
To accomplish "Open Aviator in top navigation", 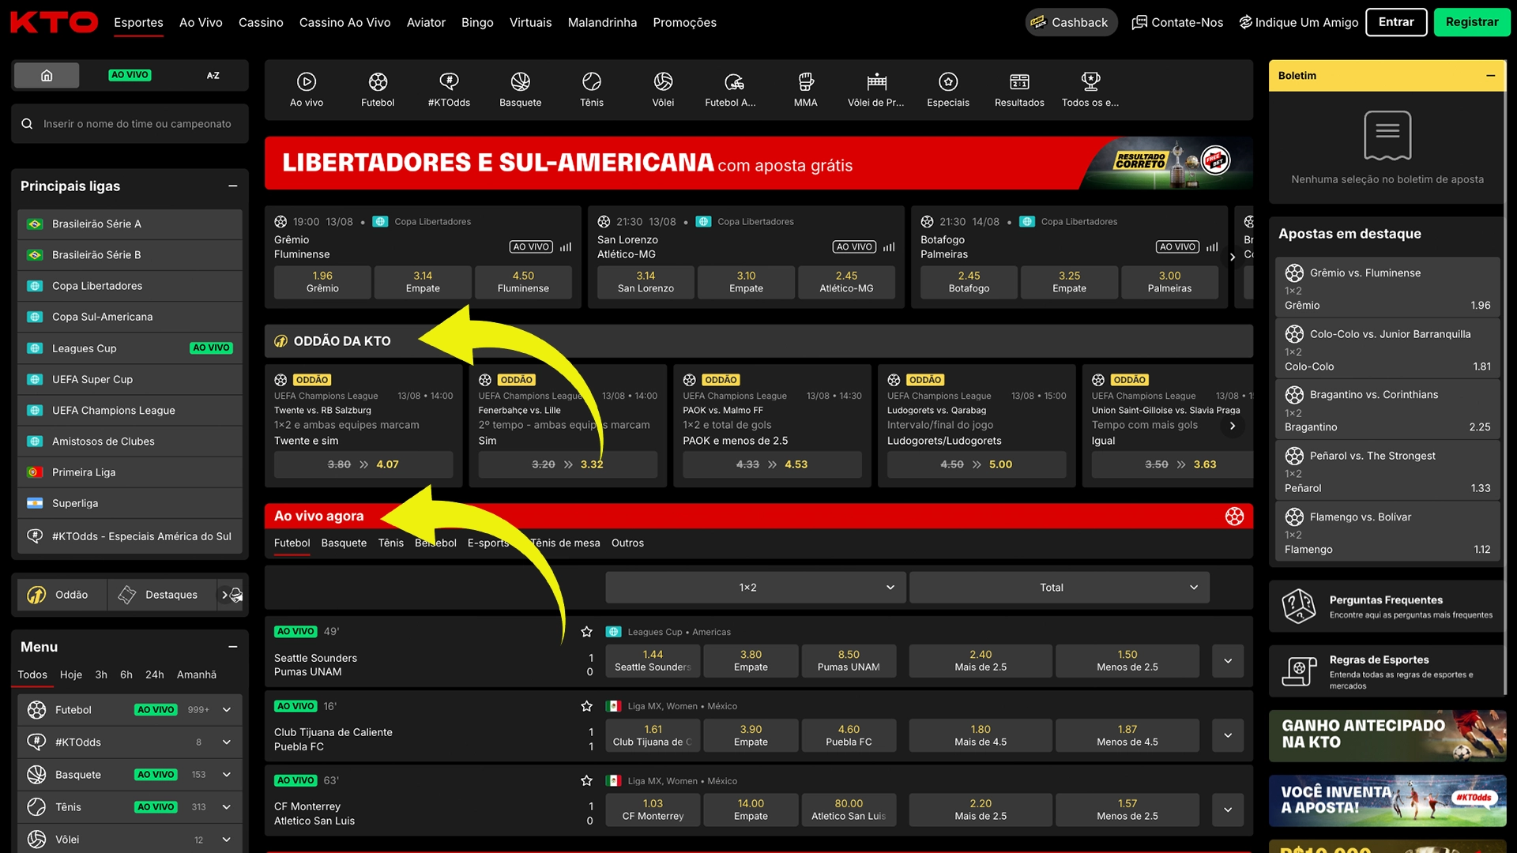I will click(x=426, y=22).
